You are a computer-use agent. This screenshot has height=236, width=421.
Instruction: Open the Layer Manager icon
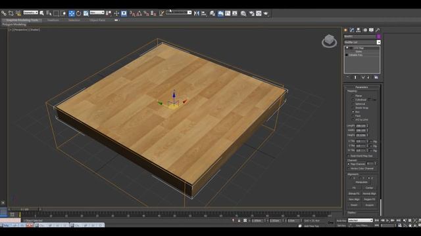(212, 13)
